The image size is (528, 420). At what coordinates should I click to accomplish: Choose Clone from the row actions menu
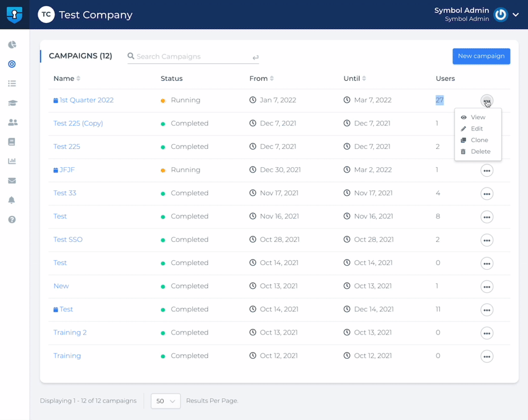[478, 140]
